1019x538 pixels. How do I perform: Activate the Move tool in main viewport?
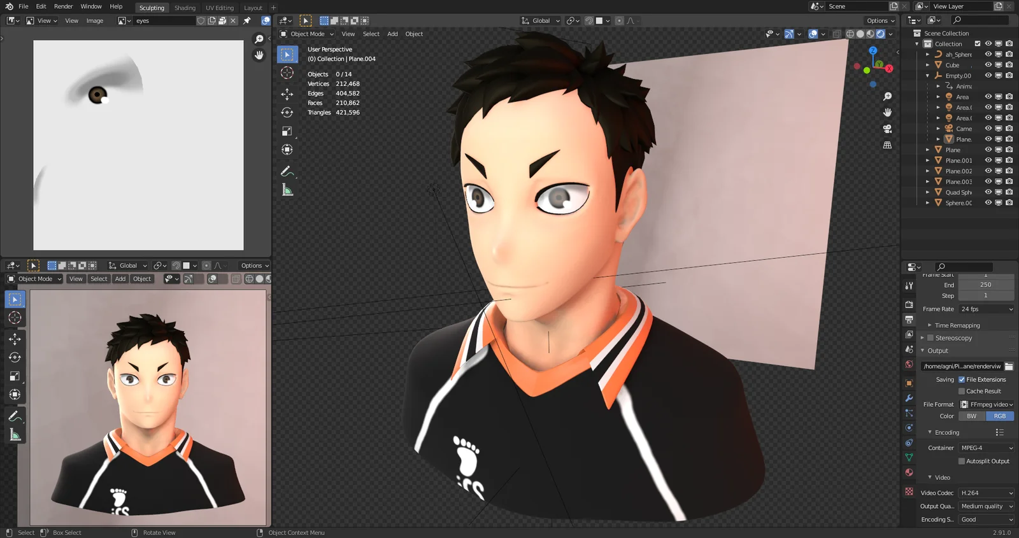287,94
